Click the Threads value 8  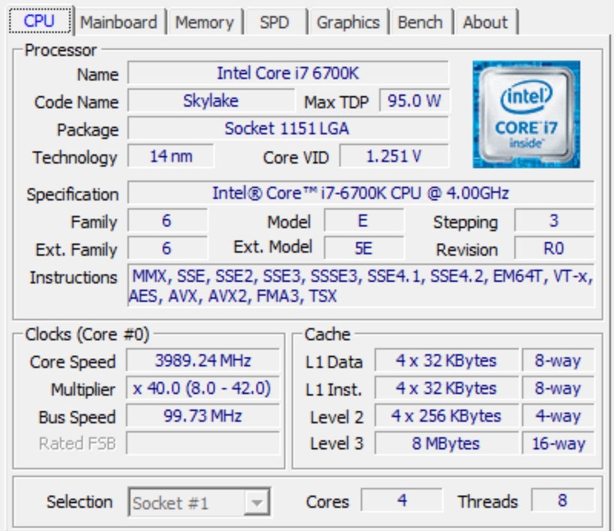pos(563,500)
